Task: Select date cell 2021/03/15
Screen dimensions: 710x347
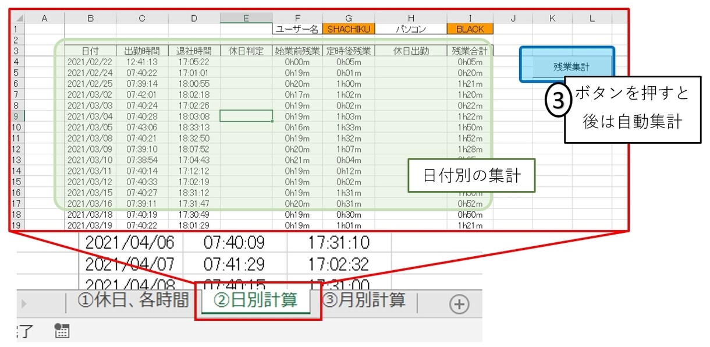Action: point(90,192)
